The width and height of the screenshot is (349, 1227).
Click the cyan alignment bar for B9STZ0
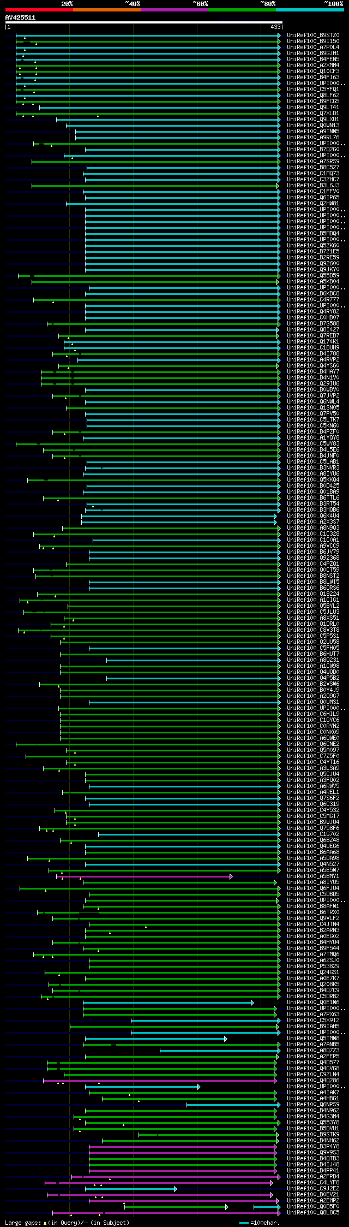click(x=148, y=35)
